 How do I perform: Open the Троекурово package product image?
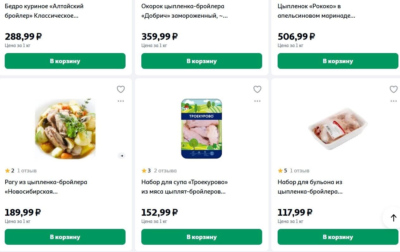point(201,129)
